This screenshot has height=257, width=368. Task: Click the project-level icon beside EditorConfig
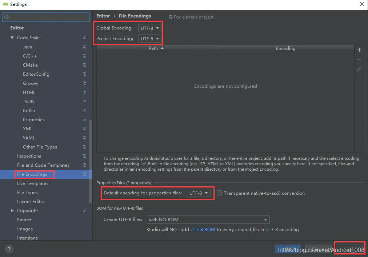click(84, 74)
